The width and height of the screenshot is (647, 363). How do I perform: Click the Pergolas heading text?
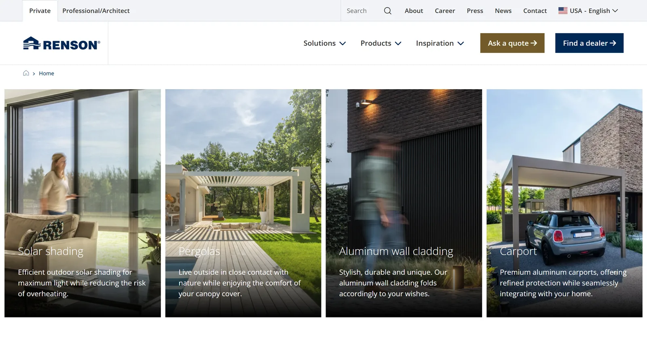(x=199, y=251)
